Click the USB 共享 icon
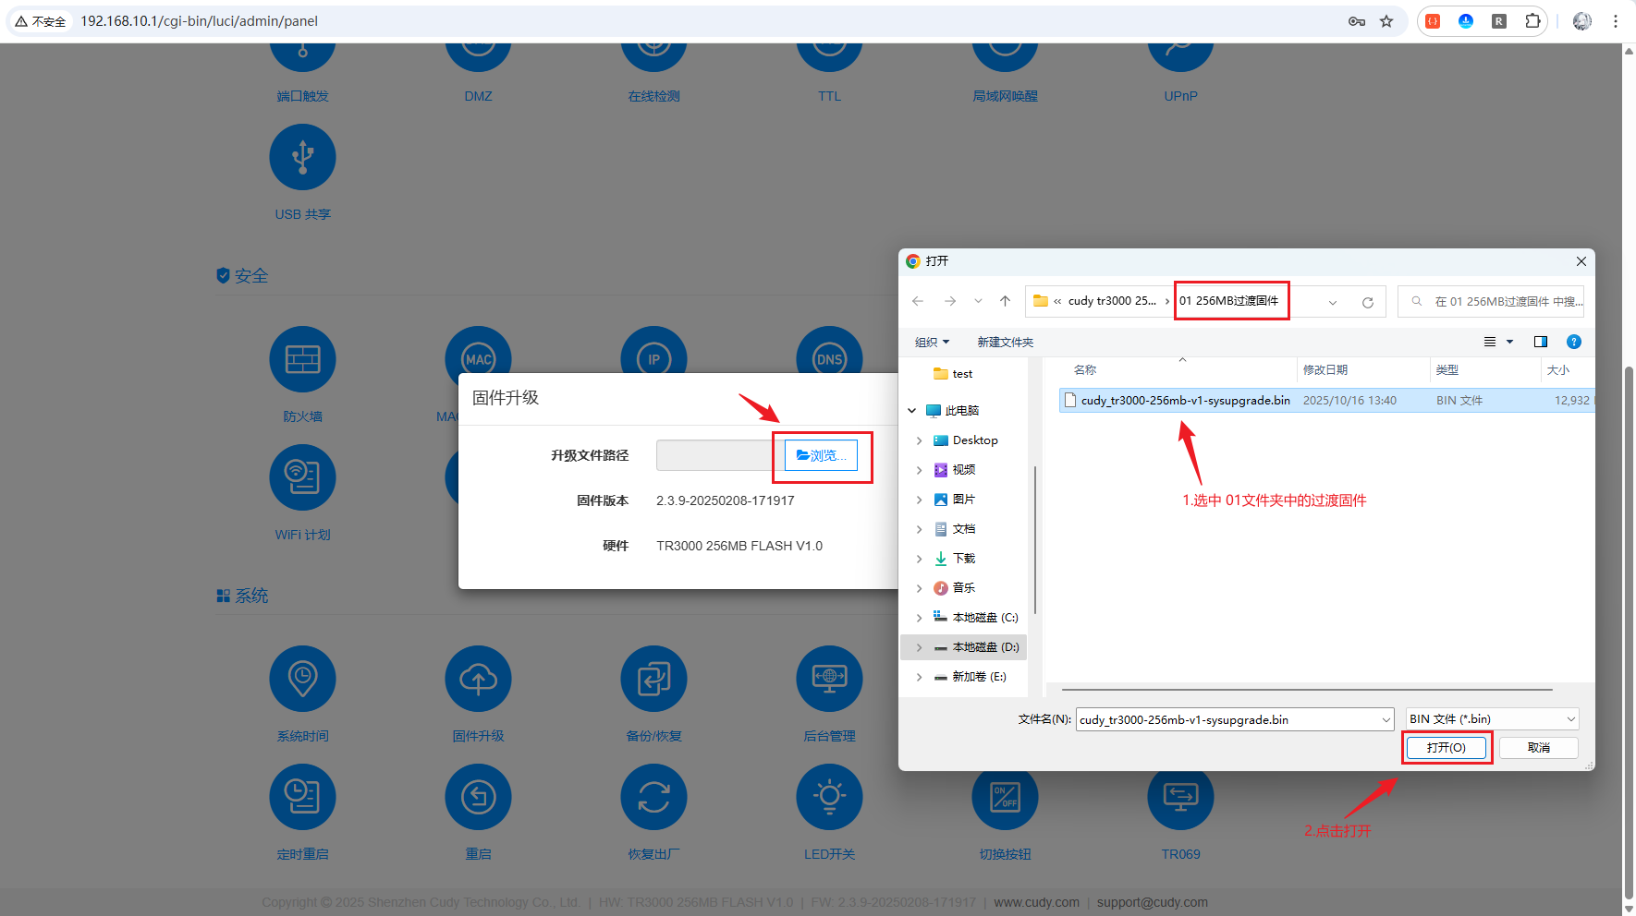Screen dimensions: 1636x916 [302, 157]
